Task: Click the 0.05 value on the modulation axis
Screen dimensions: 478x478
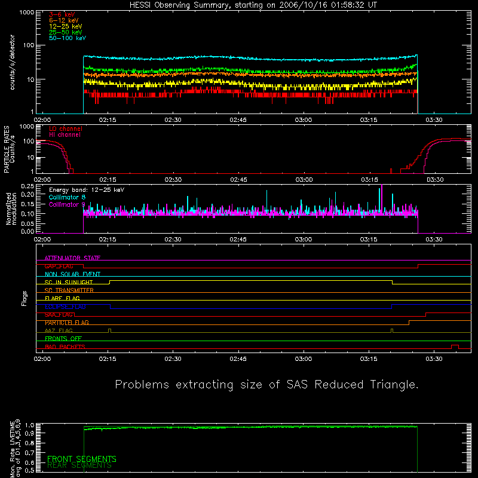Action: [27, 223]
